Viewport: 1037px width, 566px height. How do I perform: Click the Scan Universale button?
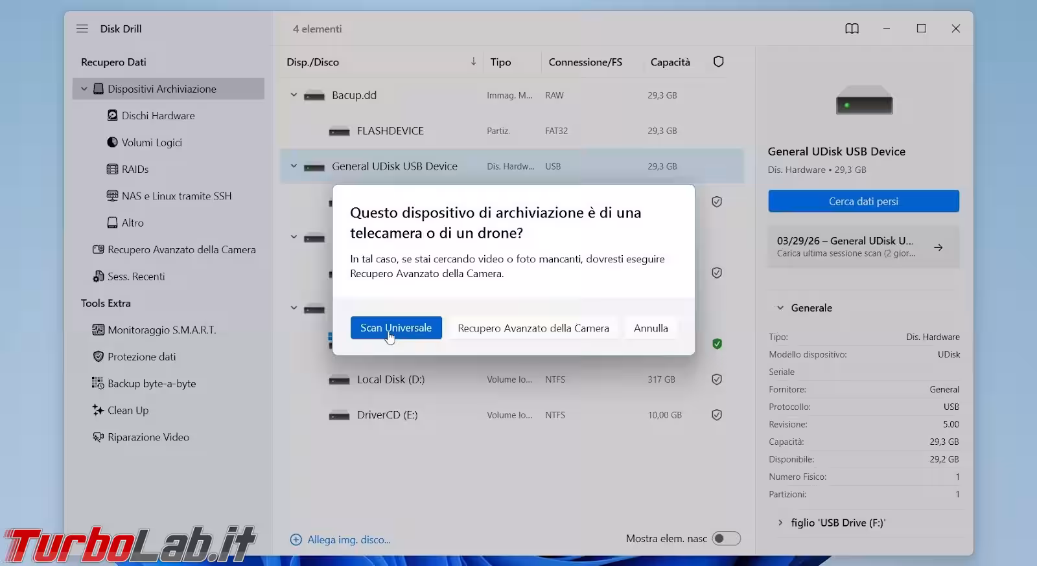[x=396, y=328]
